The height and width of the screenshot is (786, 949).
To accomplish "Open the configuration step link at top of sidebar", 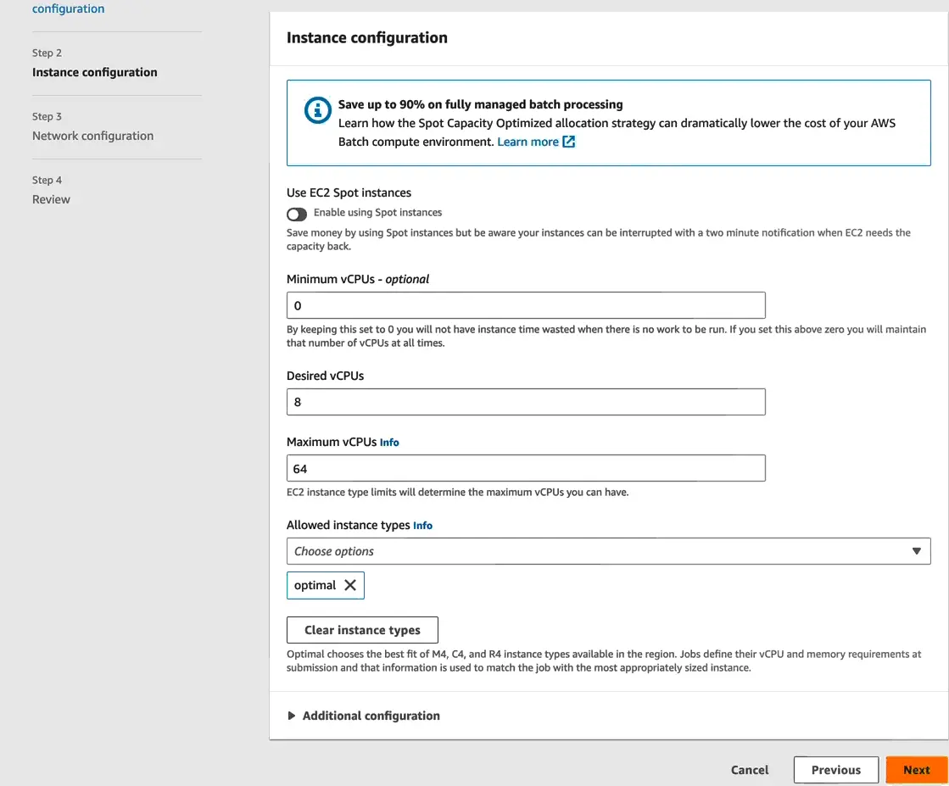I will point(69,8).
